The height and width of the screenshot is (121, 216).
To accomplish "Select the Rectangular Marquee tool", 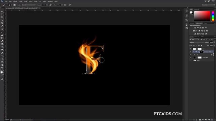I will 2,14.
